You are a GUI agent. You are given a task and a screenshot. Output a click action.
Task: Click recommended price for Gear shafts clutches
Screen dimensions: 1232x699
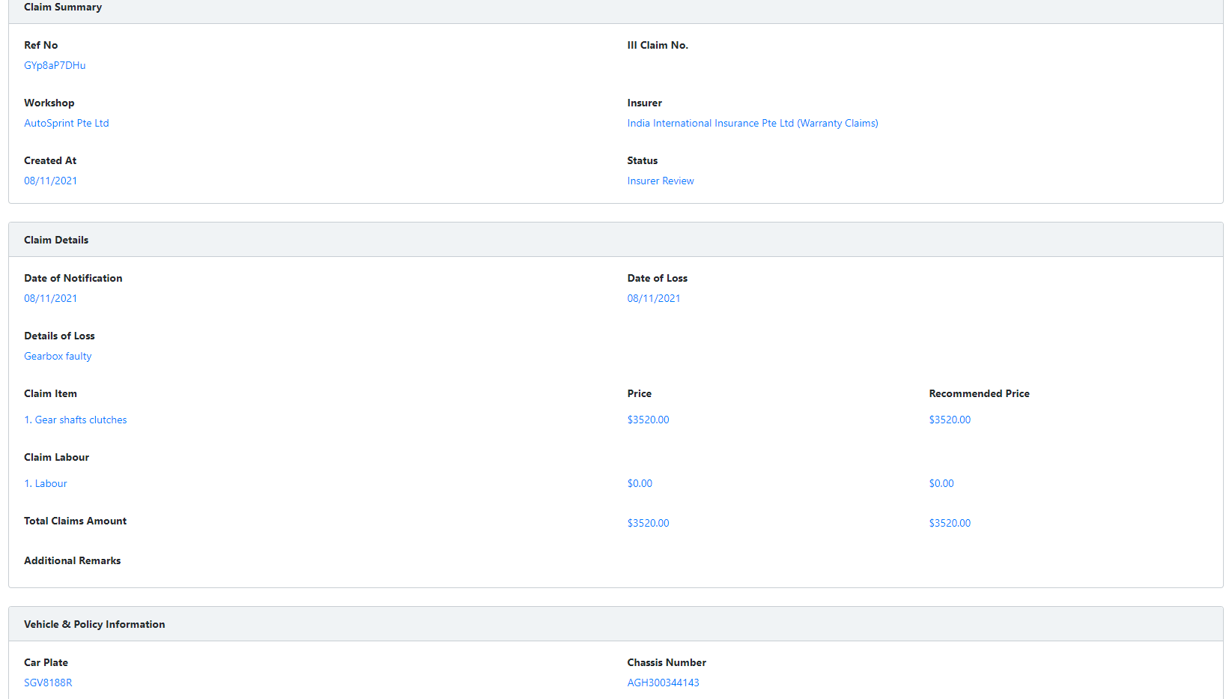[949, 420]
